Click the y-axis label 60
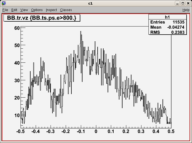This screenshot has height=143, width=192. point(17,28)
